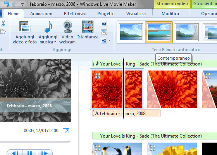Select the top Your Love Is King music track
Screen dimensions: 217x155
pos(155,64)
